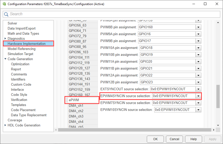Open Templates subcategory
223x144 pixels.
click(x=19, y=105)
